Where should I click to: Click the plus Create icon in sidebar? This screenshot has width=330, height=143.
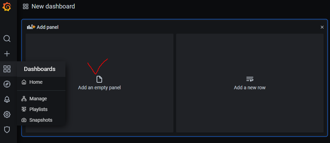click(7, 54)
